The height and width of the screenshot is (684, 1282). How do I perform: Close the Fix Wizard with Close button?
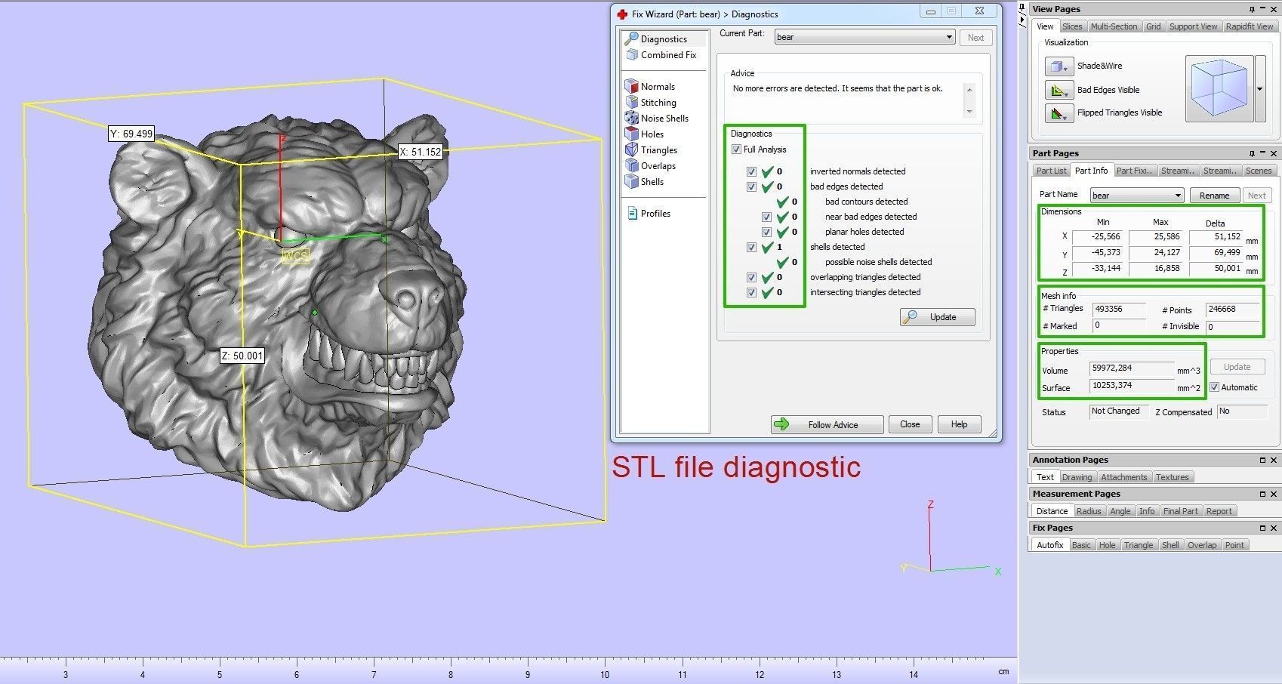coord(910,424)
